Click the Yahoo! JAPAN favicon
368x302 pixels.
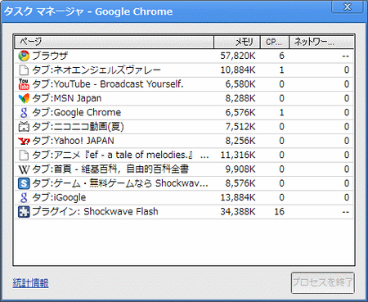coord(24,141)
